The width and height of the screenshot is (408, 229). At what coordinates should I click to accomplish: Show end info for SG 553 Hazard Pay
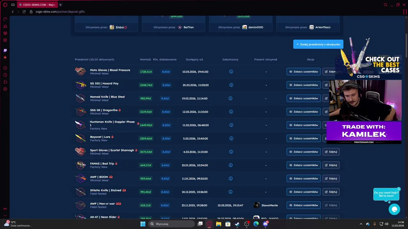231,85
